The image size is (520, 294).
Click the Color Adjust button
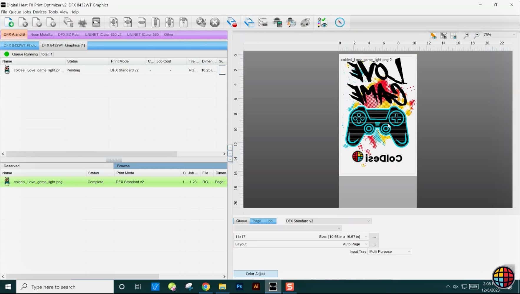pos(256,274)
